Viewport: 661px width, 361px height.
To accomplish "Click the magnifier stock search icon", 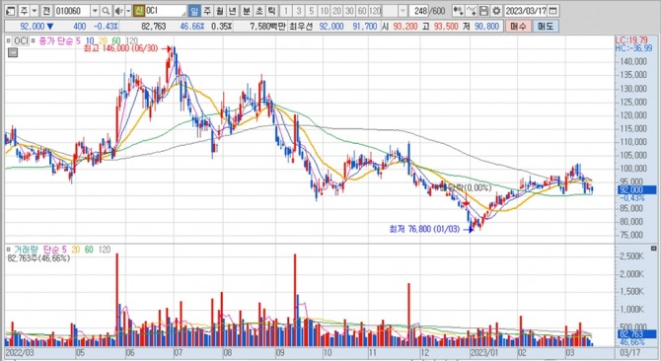I will (x=107, y=11).
